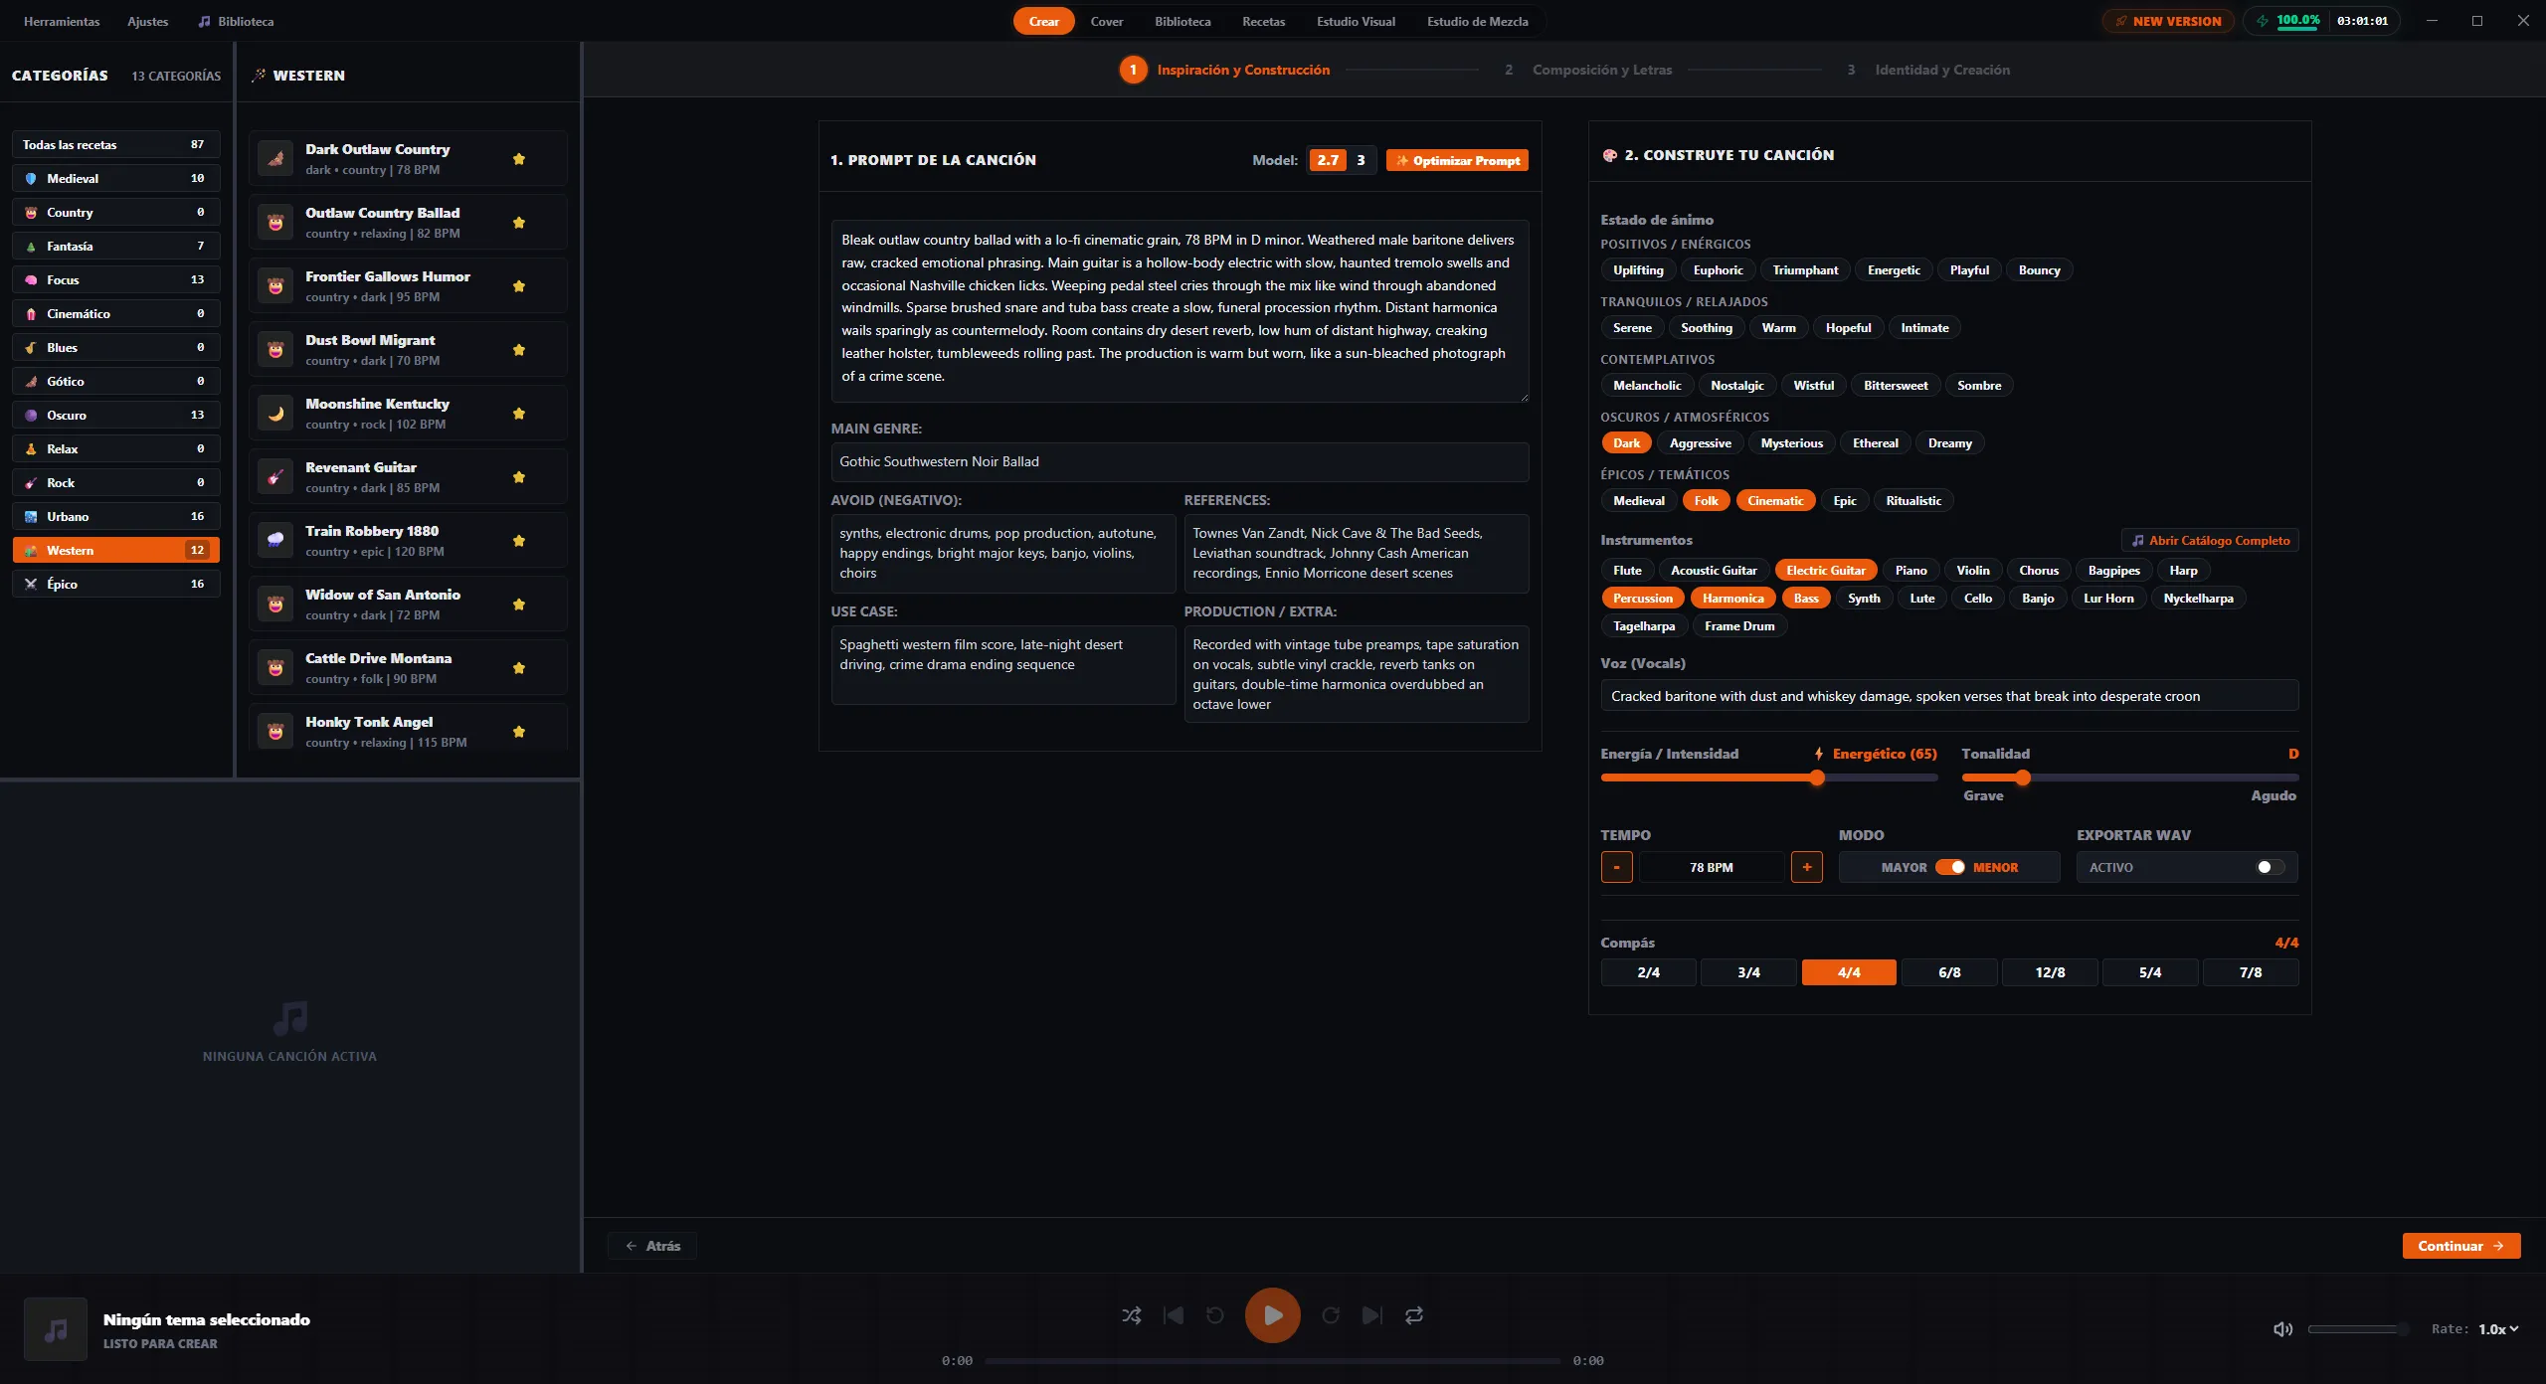Toggle the repeat loop icon
This screenshot has height=1384, width=2546.
click(1414, 1315)
